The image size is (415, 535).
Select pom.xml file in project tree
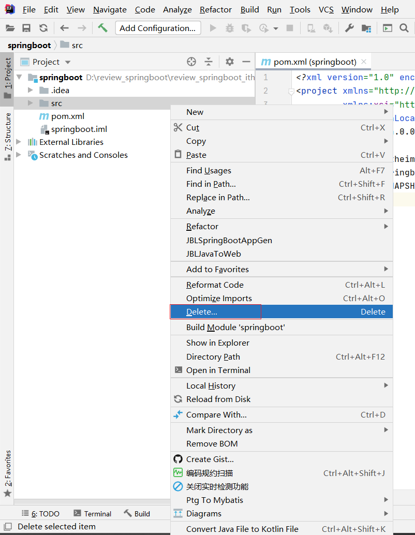click(x=67, y=116)
